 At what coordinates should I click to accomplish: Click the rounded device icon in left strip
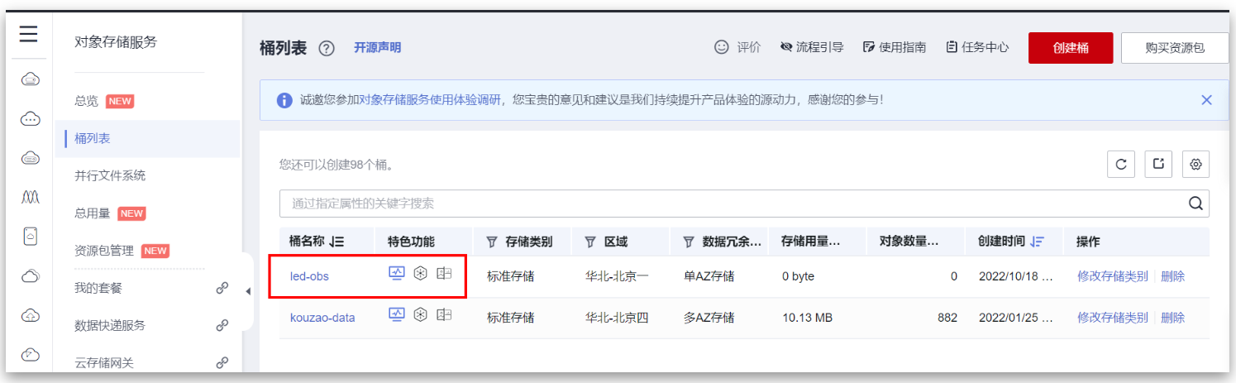[x=30, y=236]
